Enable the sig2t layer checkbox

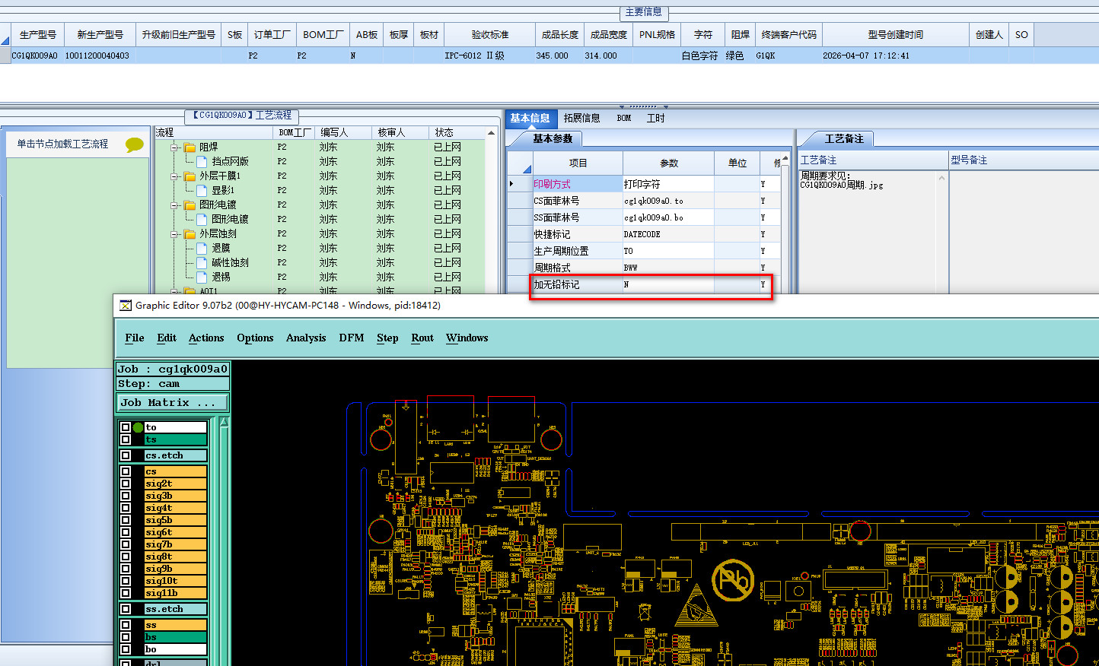click(x=126, y=484)
